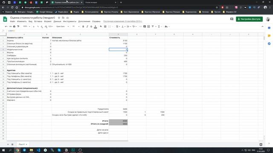
Task: Click the last edit history link
Action: pos(122,21)
